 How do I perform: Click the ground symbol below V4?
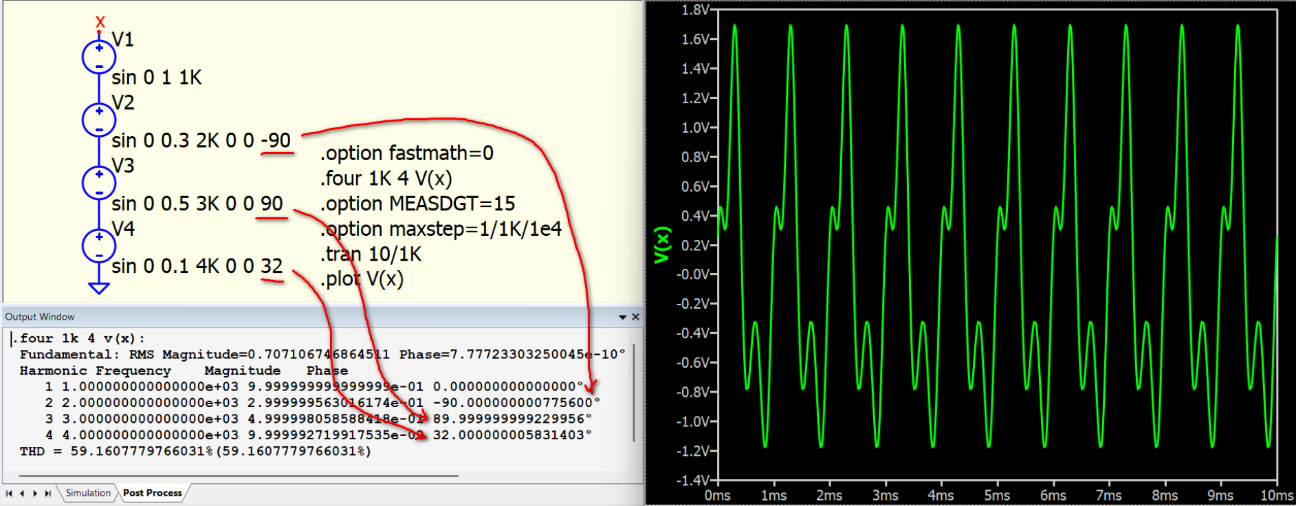click(x=99, y=287)
